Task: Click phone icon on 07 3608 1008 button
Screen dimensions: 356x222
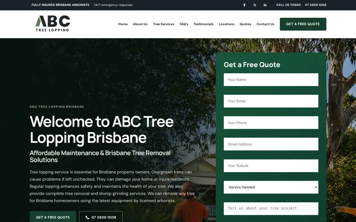Action: tap(87, 218)
